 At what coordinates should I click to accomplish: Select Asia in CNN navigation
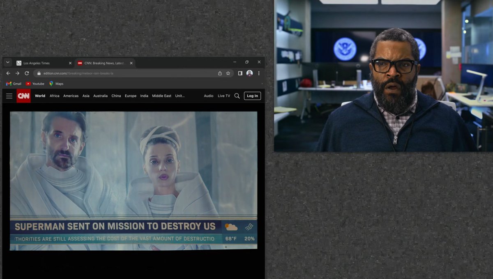[86, 96]
